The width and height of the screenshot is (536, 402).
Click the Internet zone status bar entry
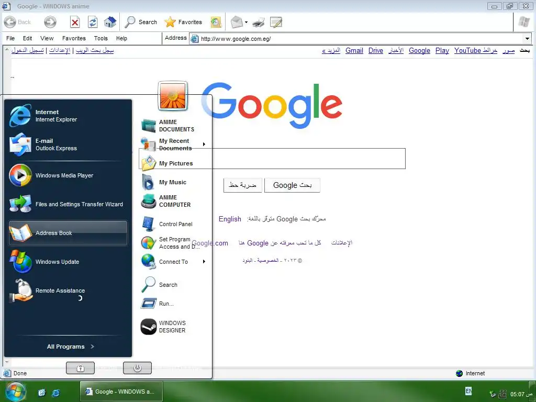tap(471, 373)
